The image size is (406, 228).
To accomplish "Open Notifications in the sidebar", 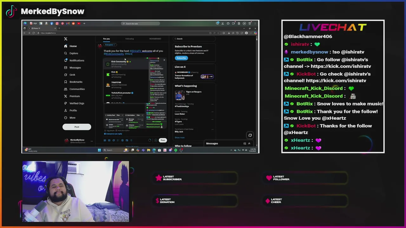I will point(74,60).
